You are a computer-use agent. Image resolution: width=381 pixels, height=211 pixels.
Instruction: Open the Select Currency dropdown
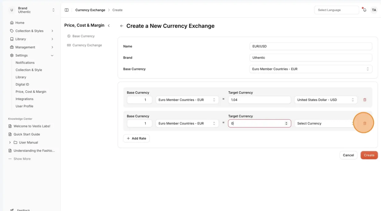click(326, 123)
